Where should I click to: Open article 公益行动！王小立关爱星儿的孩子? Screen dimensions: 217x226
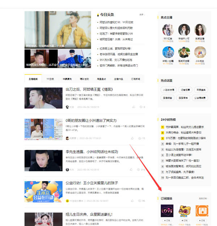click(92, 183)
